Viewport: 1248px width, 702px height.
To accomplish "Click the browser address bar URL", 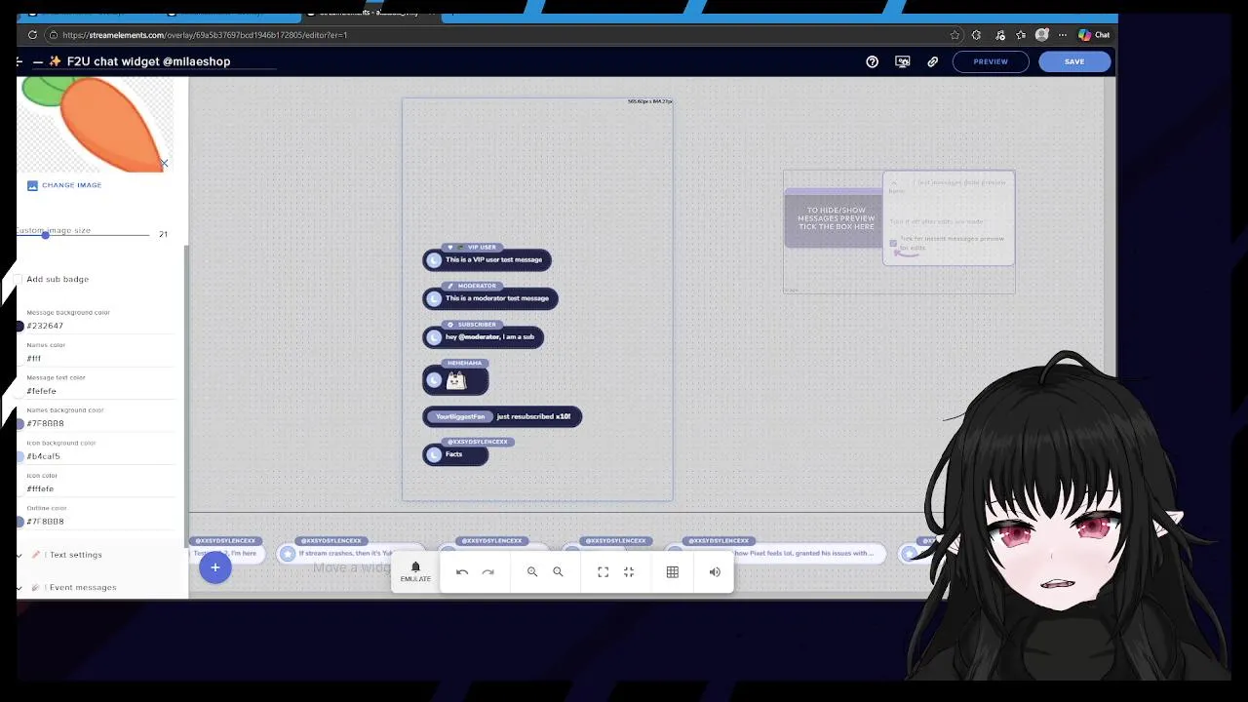I will (205, 35).
